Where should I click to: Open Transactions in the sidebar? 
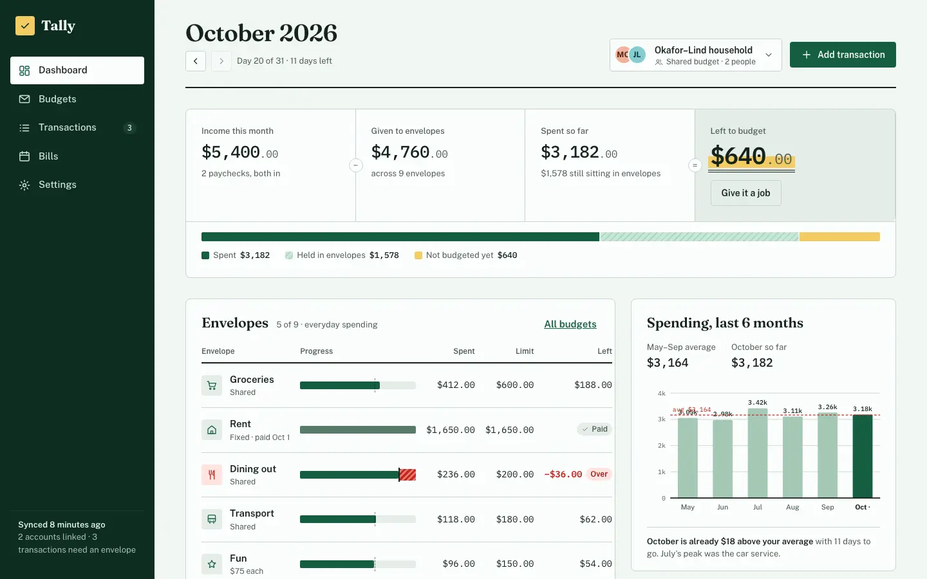pyautogui.click(x=77, y=127)
